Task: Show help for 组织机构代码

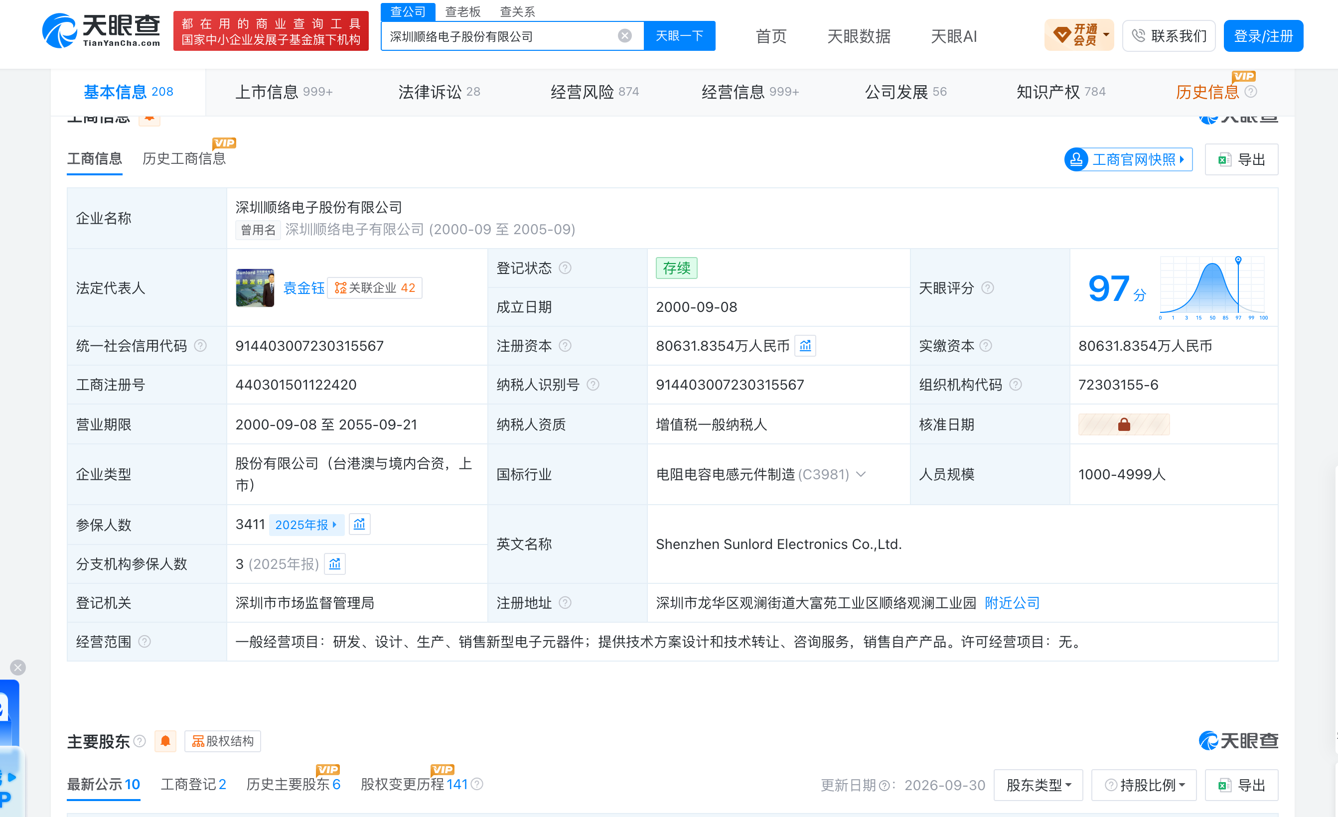Action: coord(1015,385)
